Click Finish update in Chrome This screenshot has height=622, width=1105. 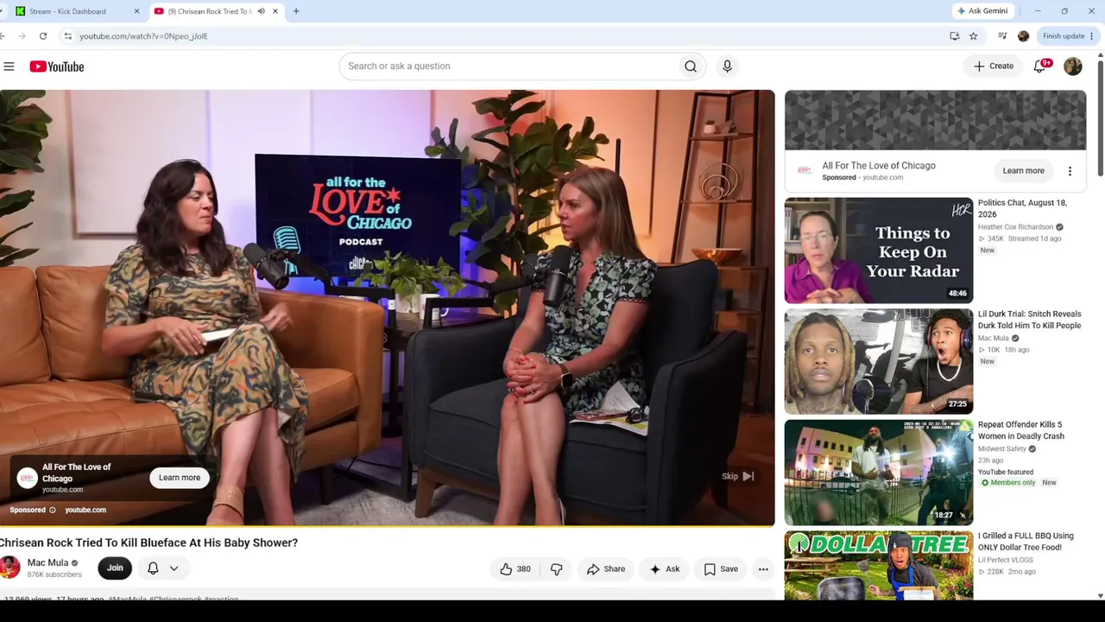(1068, 36)
